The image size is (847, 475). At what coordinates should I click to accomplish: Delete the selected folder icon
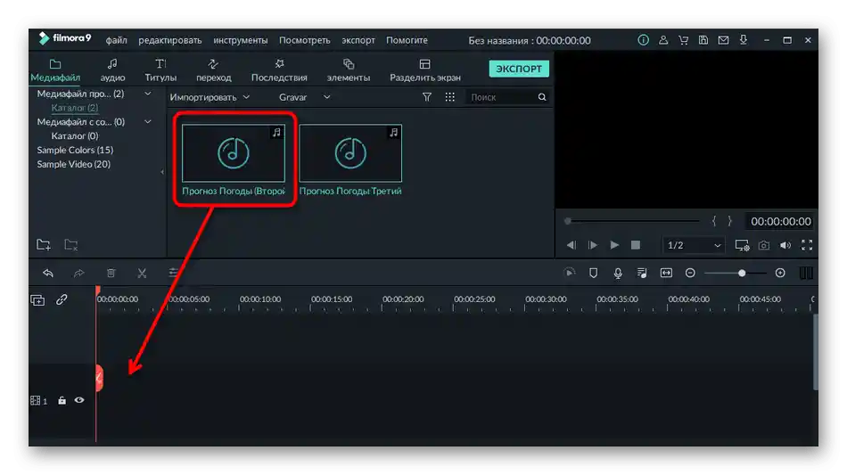point(70,244)
